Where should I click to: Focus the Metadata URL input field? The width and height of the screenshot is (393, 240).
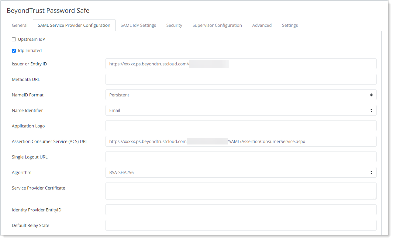pos(241,79)
